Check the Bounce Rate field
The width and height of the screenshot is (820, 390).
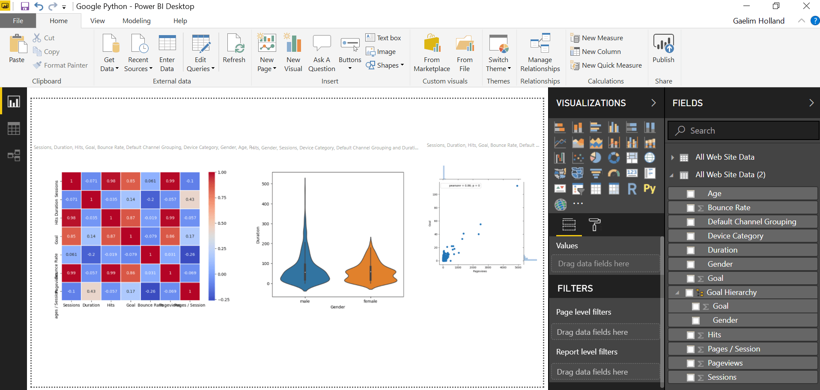[x=691, y=208]
